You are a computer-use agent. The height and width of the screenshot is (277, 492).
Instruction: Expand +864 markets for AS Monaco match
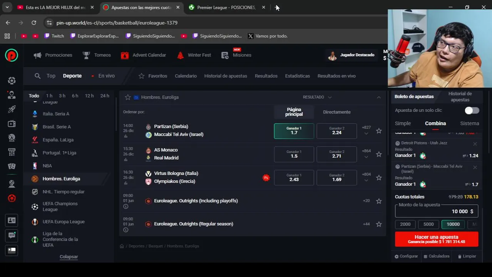pos(366,154)
